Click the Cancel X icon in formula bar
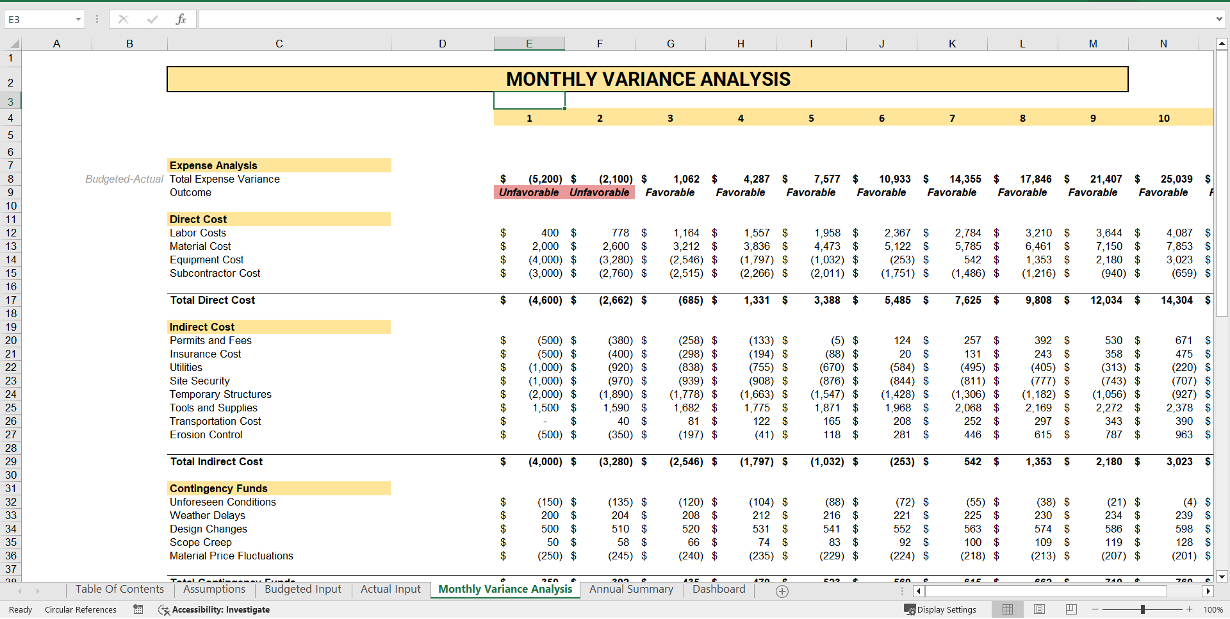This screenshot has height=619, width=1230. pyautogui.click(x=123, y=19)
